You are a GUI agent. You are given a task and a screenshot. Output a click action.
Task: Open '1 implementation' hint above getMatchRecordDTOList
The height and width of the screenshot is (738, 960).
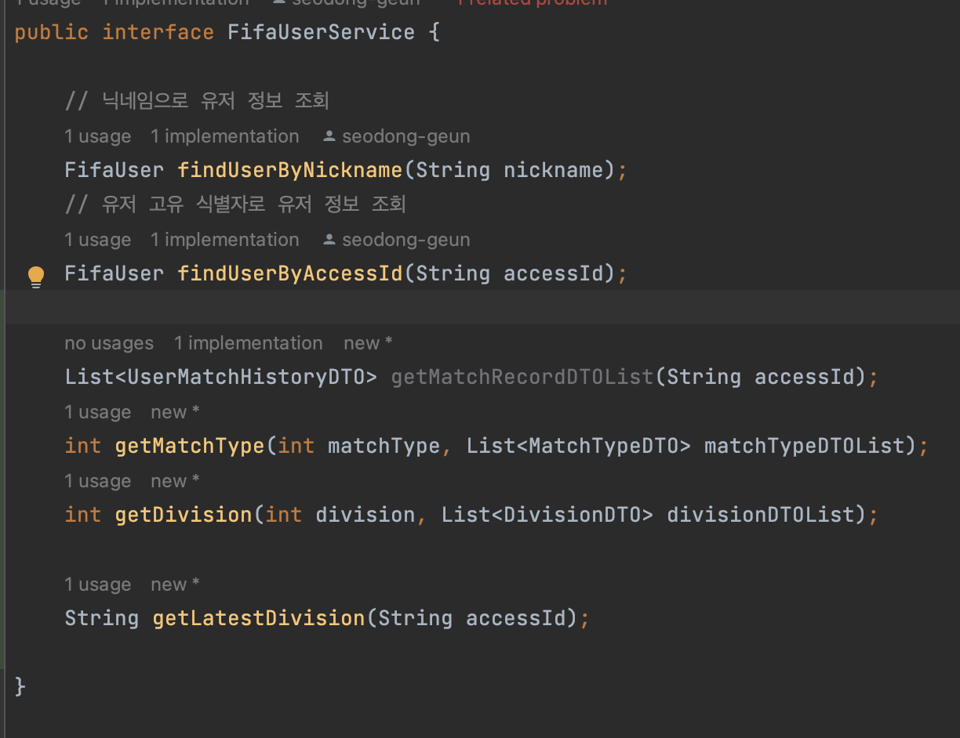coord(249,343)
